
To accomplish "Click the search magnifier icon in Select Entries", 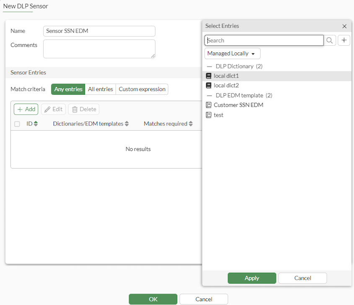I will [x=330, y=40].
